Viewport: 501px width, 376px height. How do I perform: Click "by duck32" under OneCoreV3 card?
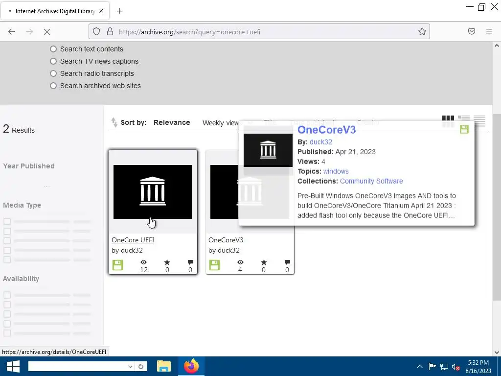pyautogui.click(x=224, y=250)
